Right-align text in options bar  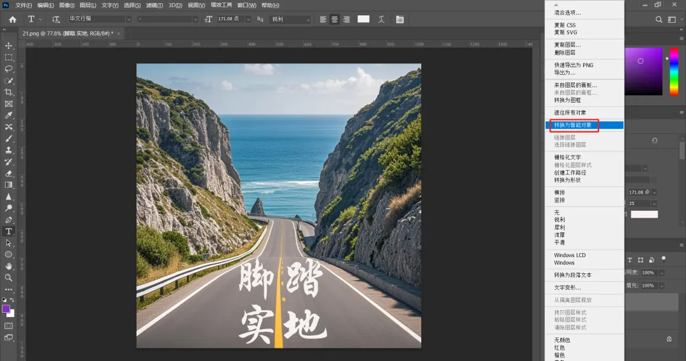point(347,19)
